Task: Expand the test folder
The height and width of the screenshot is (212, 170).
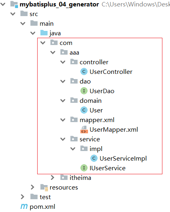Action: (22, 197)
